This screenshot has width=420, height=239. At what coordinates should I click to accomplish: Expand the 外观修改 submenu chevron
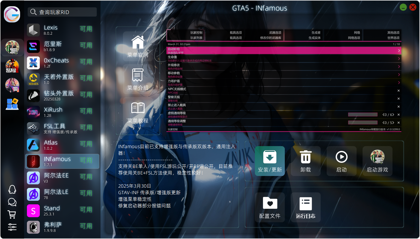399,67
